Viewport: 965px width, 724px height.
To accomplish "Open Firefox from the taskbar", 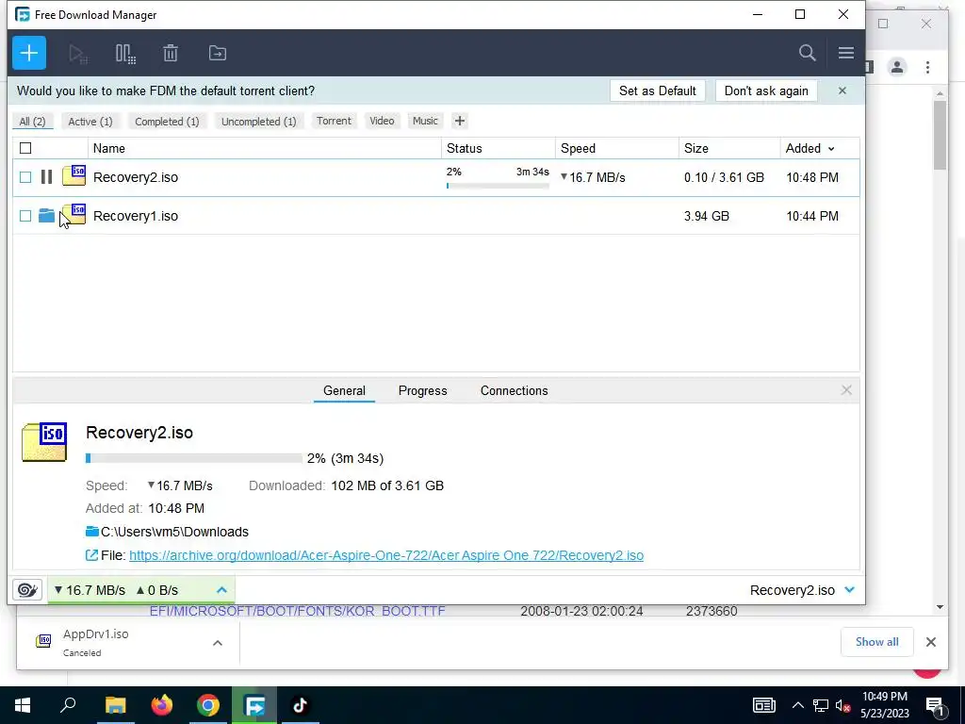I will pyautogui.click(x=162, y=705).
